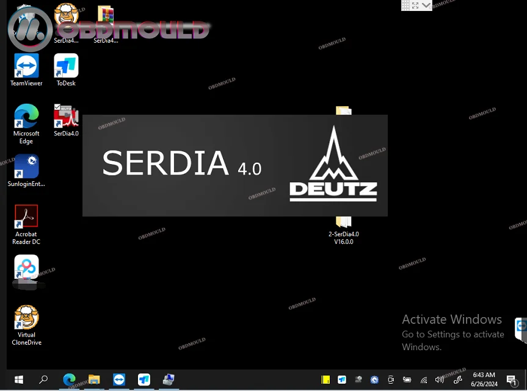The image size is (527, 391).
Task: Select the Virtual CloneDrive desktop shortcut
Action: tap(26, 325)
